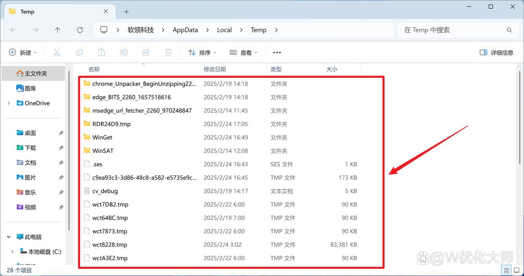Open the 排序 sort dropdown
Image resolution: width=524 pixels, height=276 pixels.
pyautogui.click(x=202, y=53)
